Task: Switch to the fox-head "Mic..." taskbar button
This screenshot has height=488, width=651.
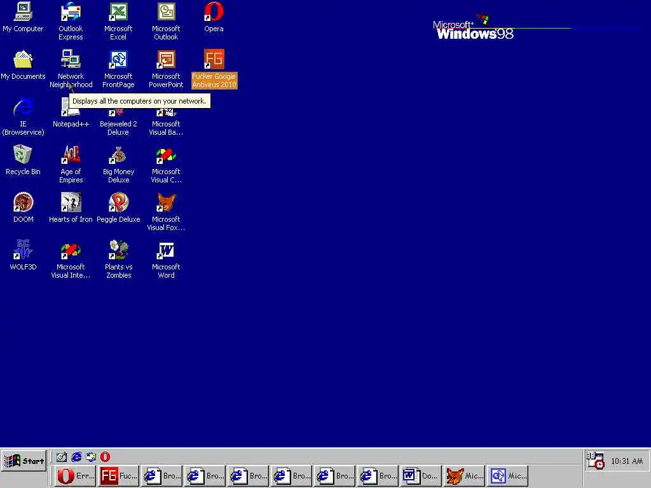Action: 463,476
